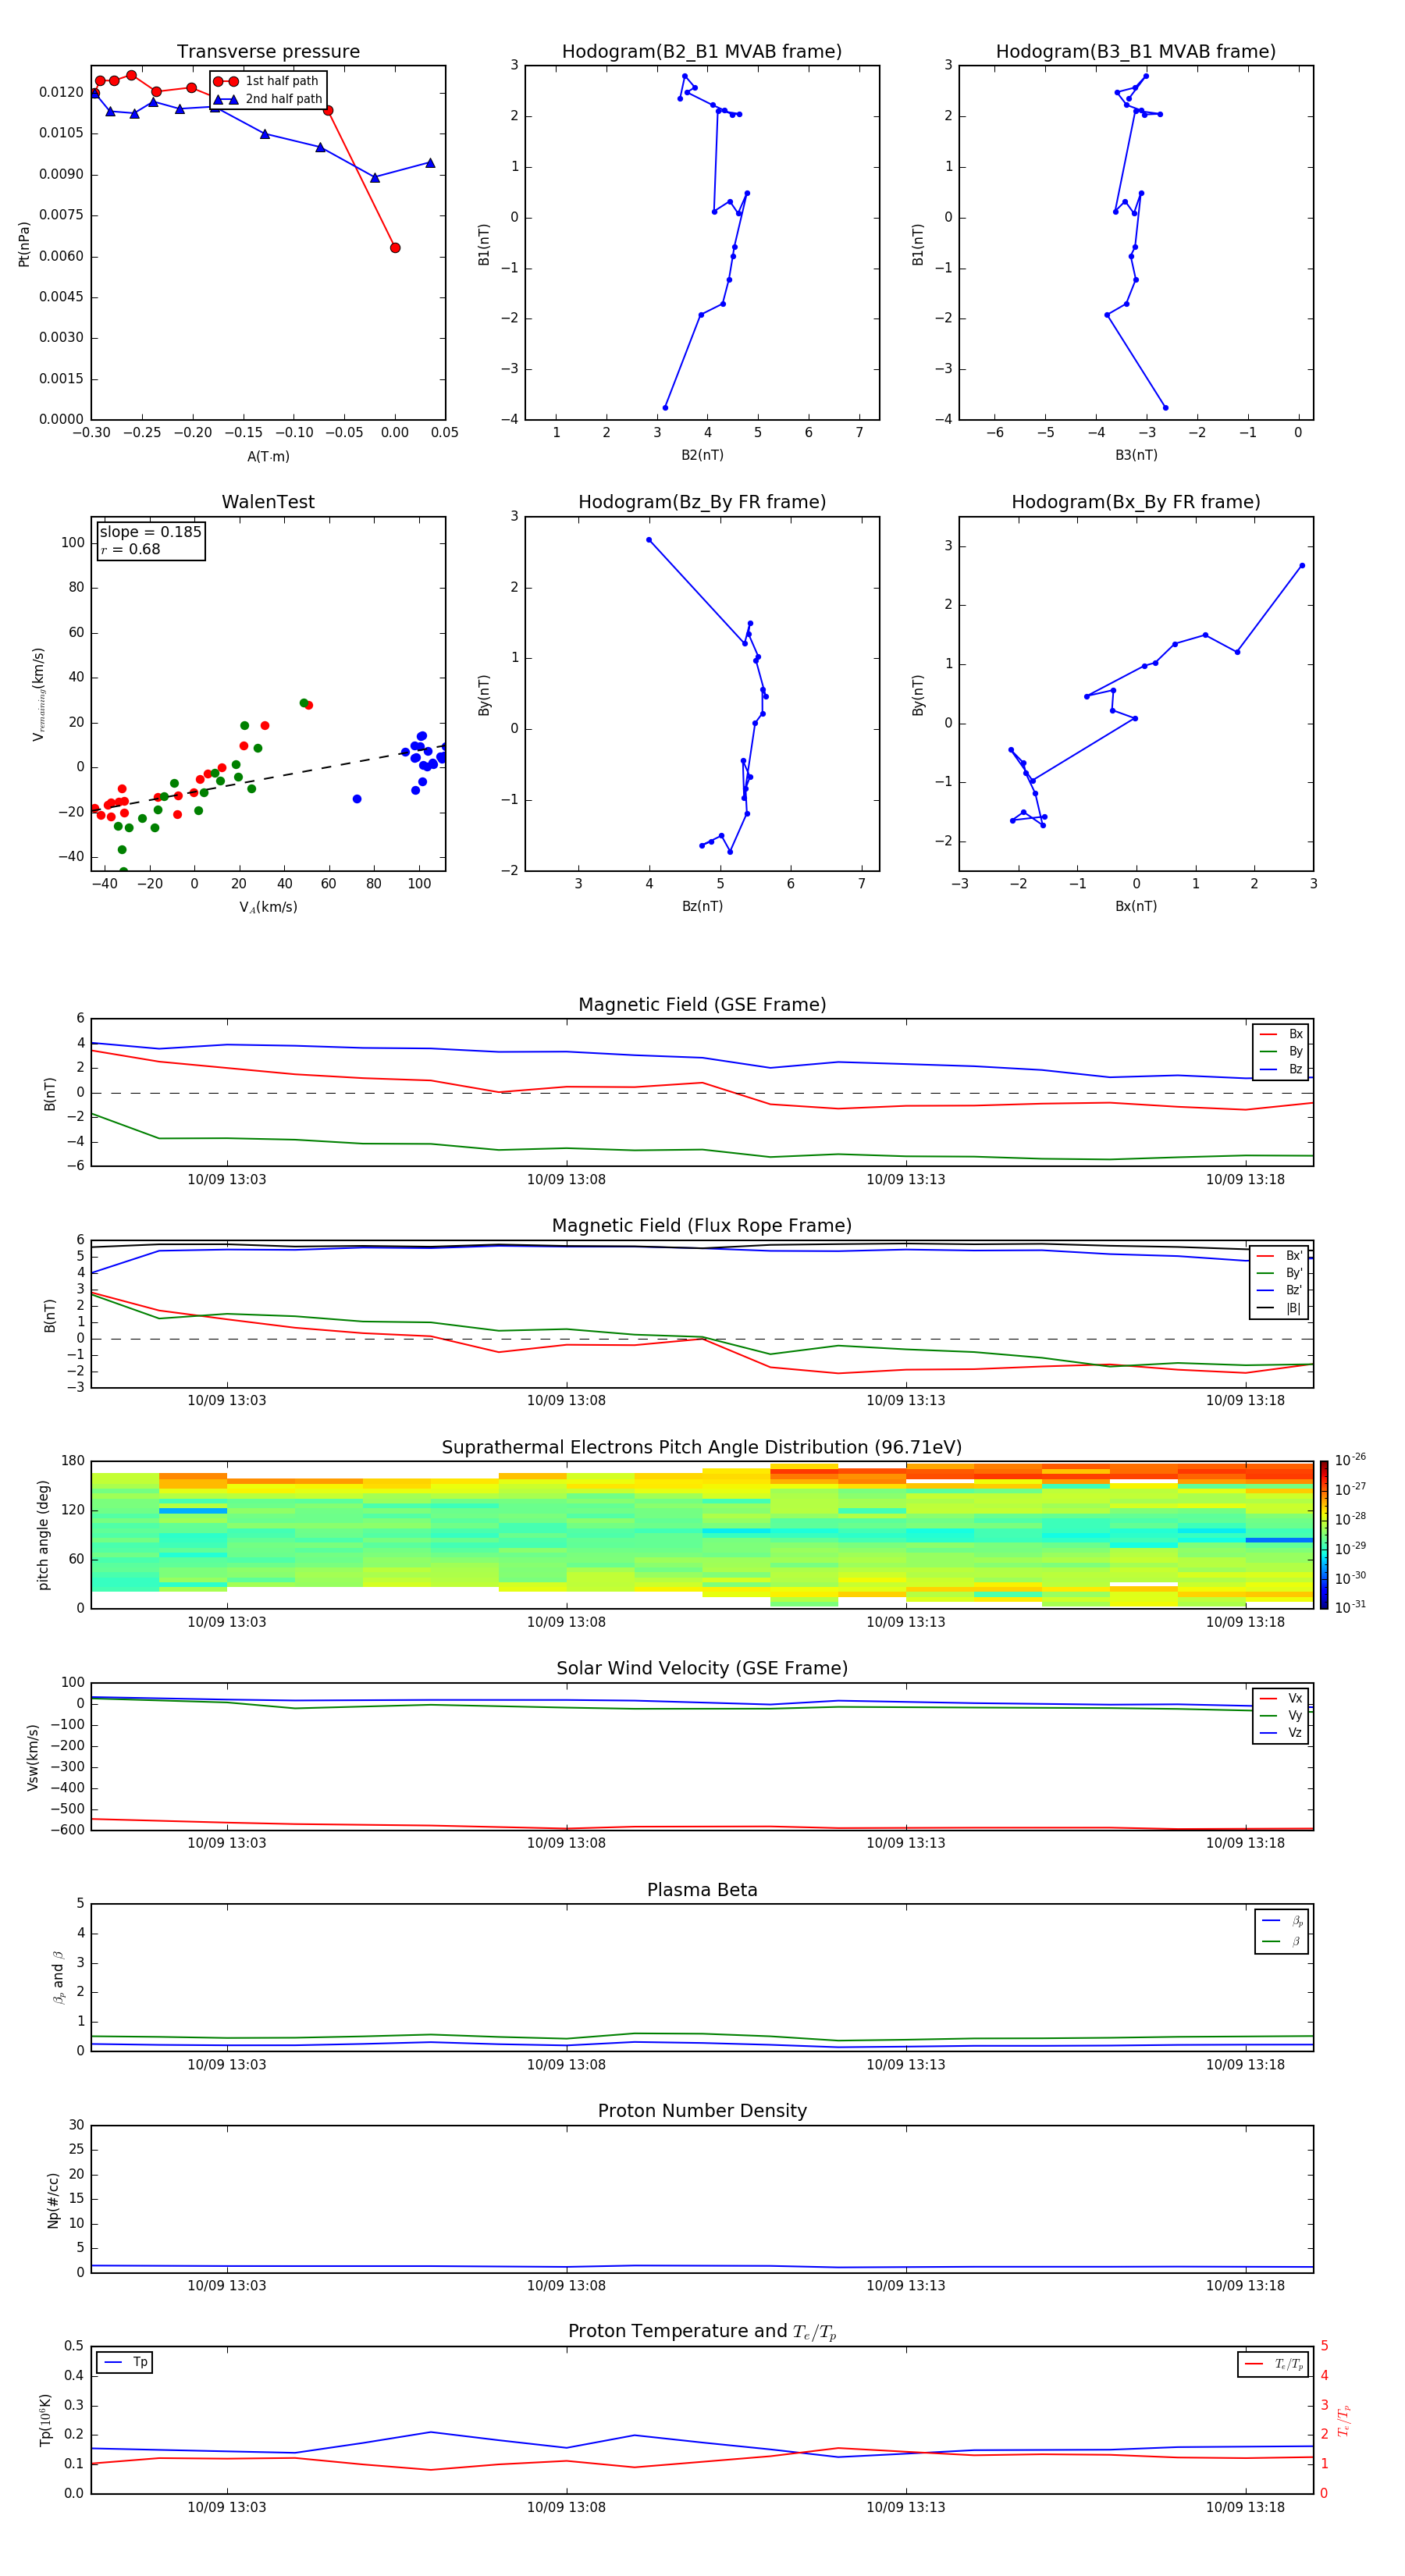Select the "Bx(nT)" x-axis label

[1136, 906]
